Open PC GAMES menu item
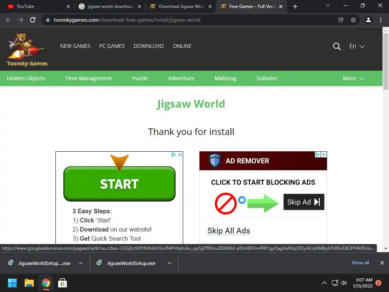Screen dimensions: 389x292 (112, 46)
